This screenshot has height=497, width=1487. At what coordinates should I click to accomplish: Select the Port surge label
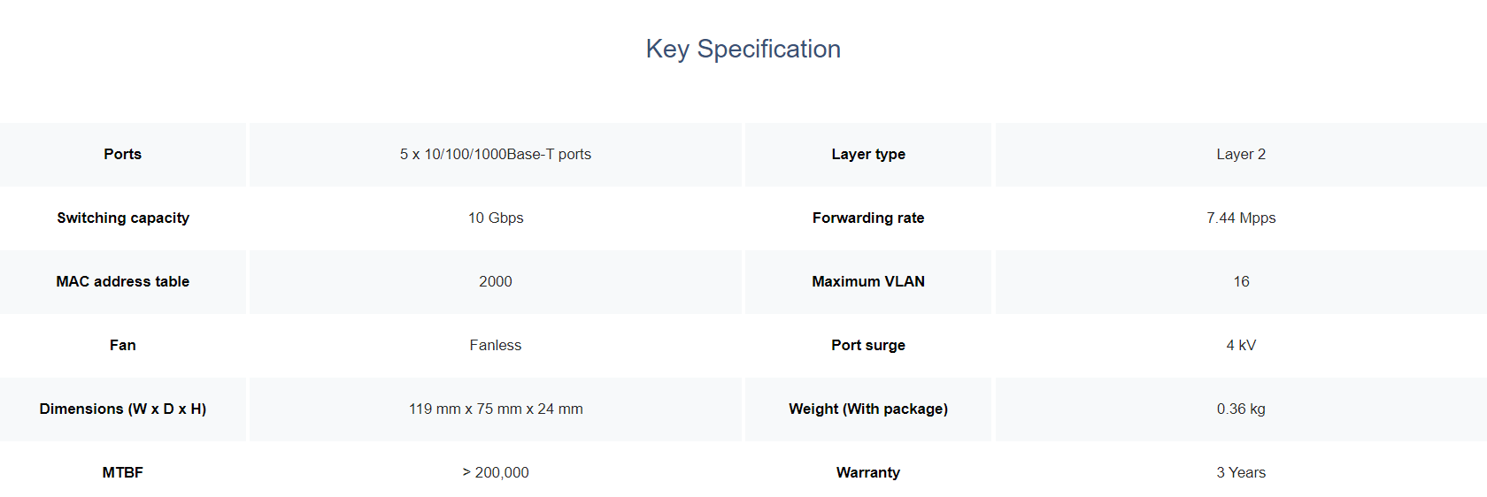coord(868,345)
